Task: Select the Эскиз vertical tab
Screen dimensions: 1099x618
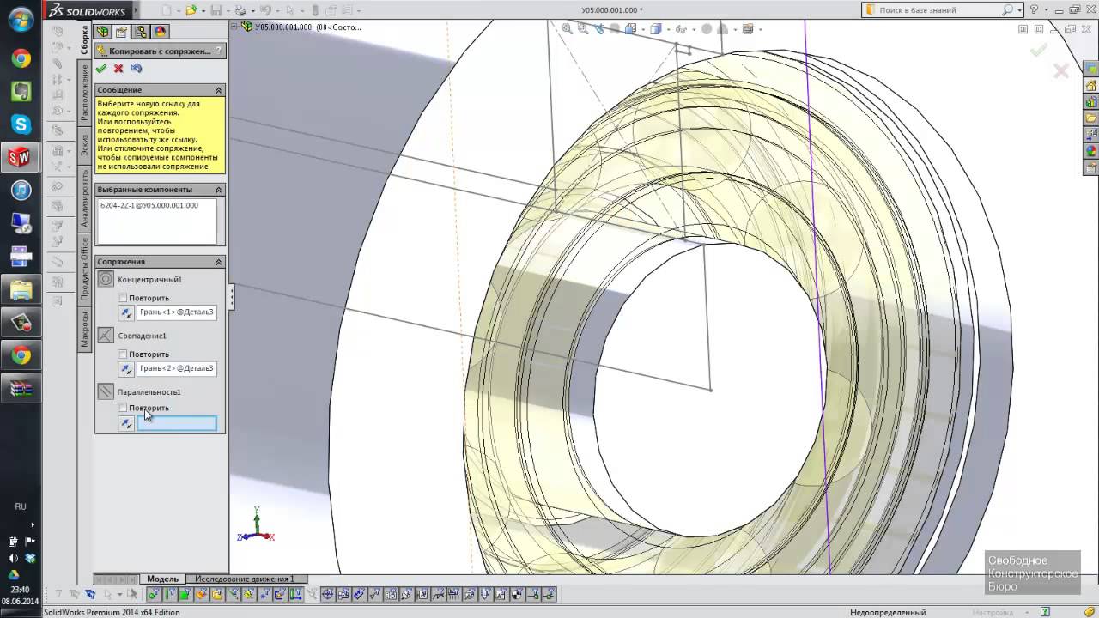Action: click(x=84, y=143)
